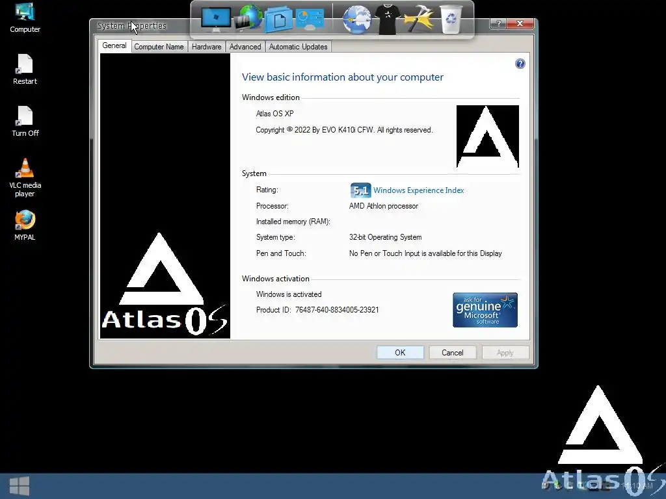This screenshot has width=666, height=499.
Task: Open the blue documents folder in dock
Action: [x=278, y=19]
